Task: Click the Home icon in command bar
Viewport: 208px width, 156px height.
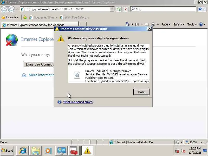Action: (127, 24)
